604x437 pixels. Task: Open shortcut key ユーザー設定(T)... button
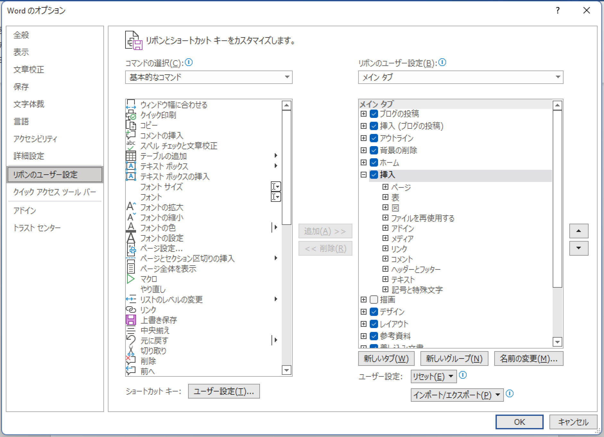click(x=224, y=391)
